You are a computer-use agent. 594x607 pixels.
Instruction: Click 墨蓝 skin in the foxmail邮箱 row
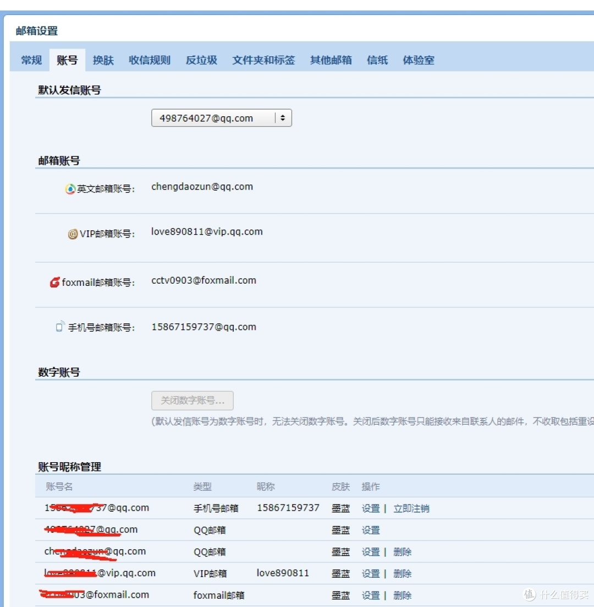340,595
